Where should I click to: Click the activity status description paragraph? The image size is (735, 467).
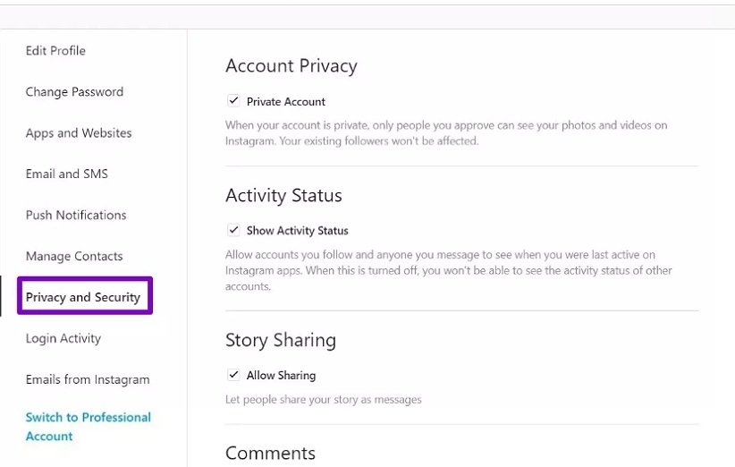448,271
